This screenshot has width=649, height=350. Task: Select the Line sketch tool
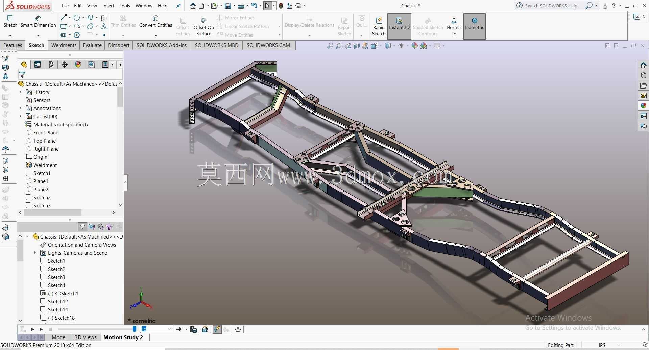[63, 17]
